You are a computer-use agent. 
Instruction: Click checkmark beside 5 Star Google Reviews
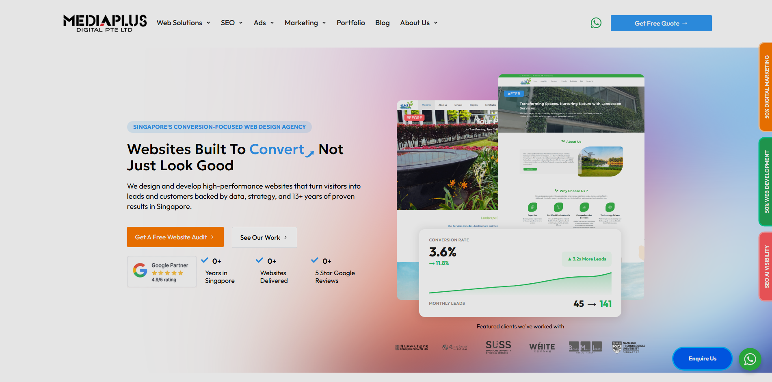[315, 260]
